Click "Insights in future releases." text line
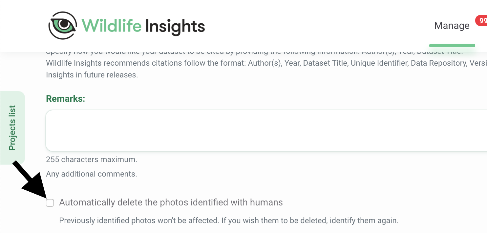Screen dimensions: 487x233 (x=92, y=75)
